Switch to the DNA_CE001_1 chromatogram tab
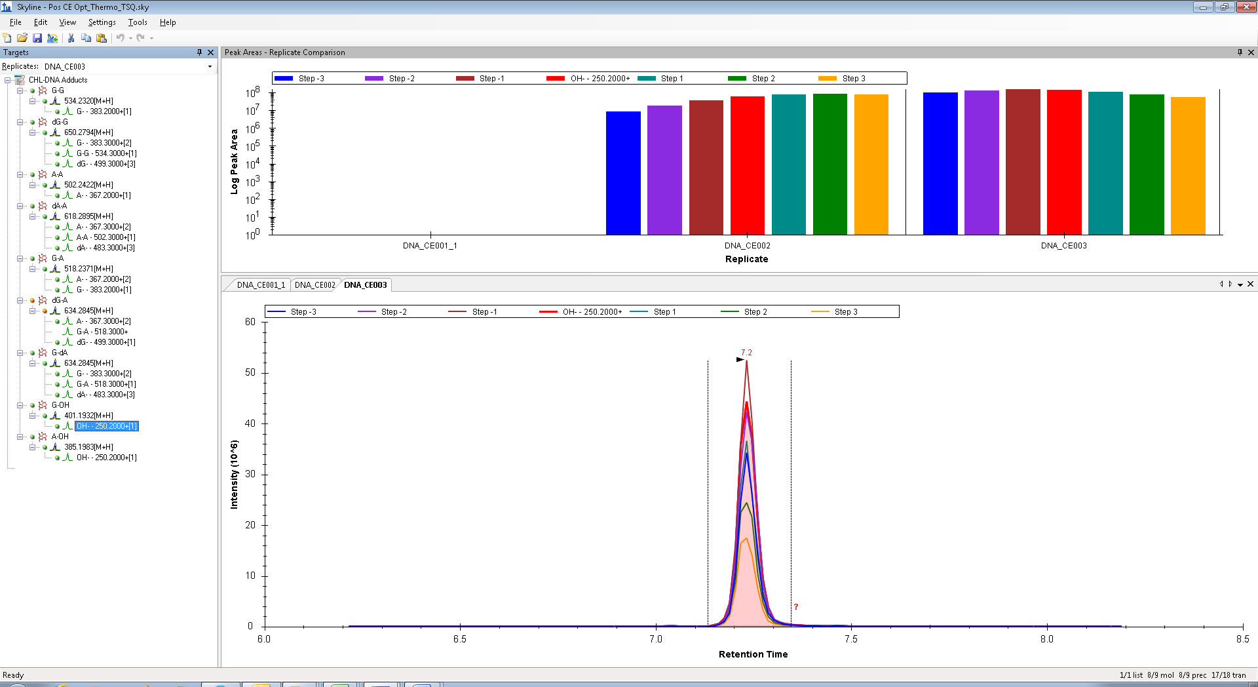The height and width of the screenshot is (687, 1258). tap(261, 285)
